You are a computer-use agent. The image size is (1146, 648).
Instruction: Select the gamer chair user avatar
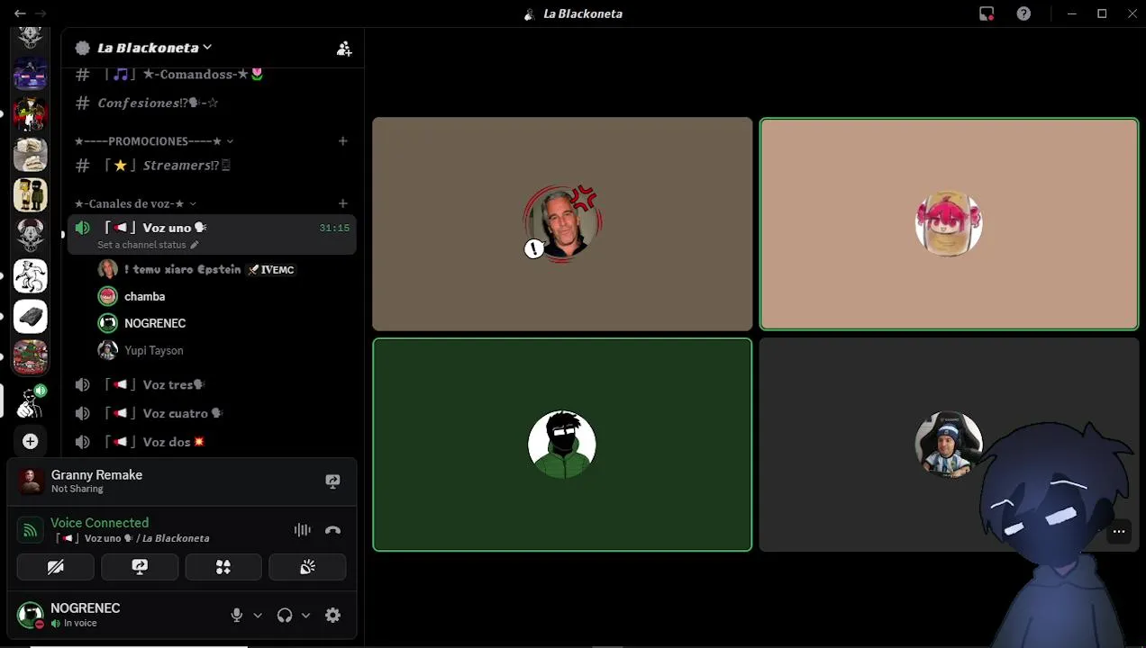[948, 445]
